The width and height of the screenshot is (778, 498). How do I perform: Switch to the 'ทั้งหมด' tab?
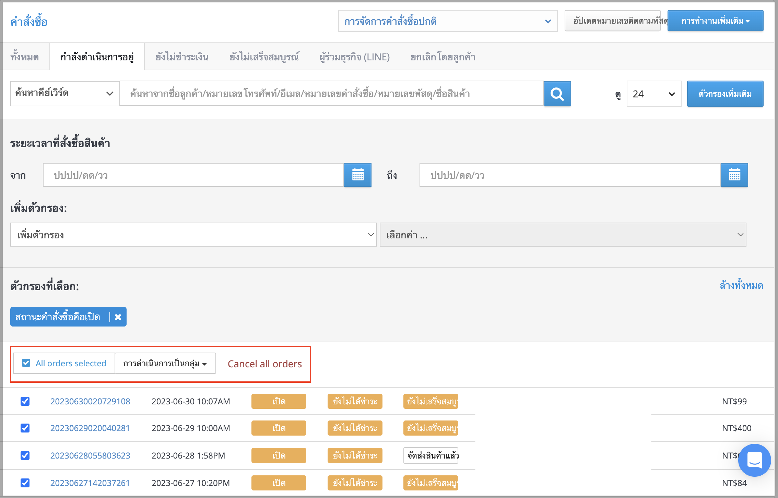pos(25,57)
